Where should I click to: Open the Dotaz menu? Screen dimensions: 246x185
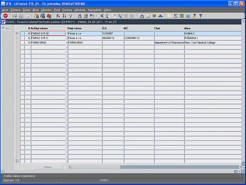click(x=27, y=10)
